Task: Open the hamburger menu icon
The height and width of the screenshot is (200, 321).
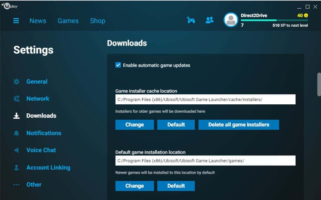Action: tap(16, 21)
